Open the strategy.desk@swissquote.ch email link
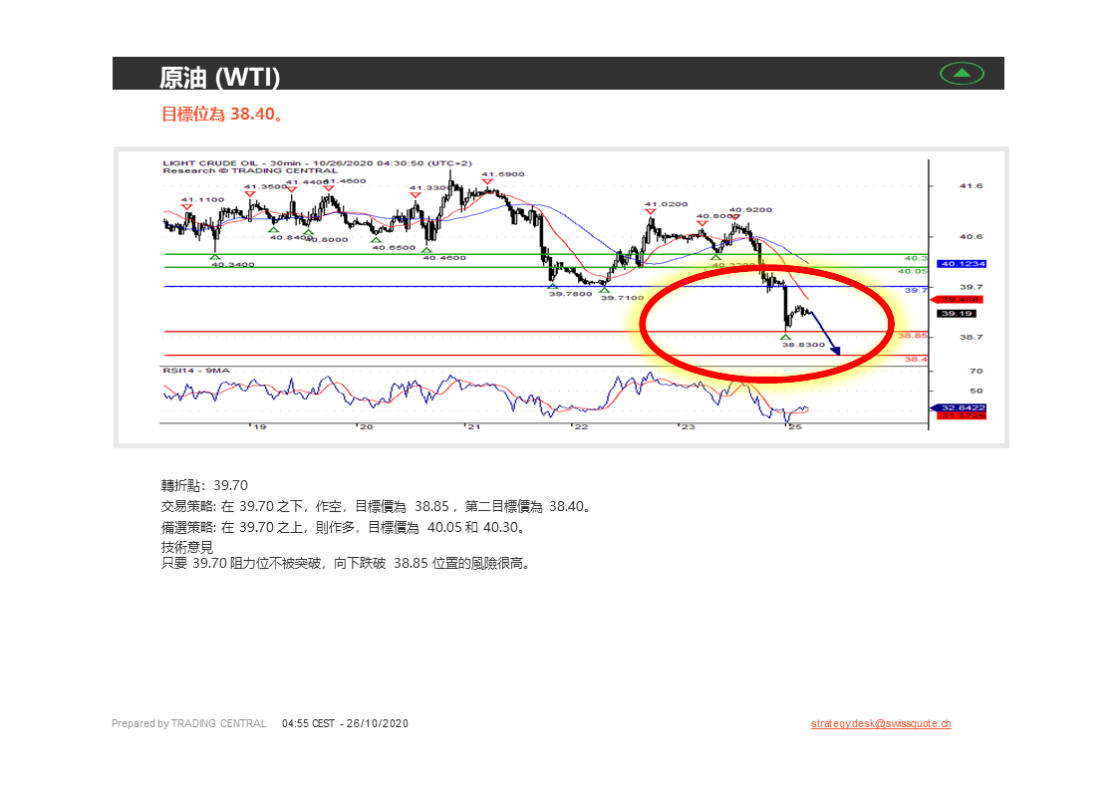The width and height of the screenshot is (1118, 791). coord(881,723)
